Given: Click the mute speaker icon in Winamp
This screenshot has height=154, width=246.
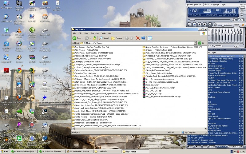Looking at the screenshot, I should tap(216, 25).
